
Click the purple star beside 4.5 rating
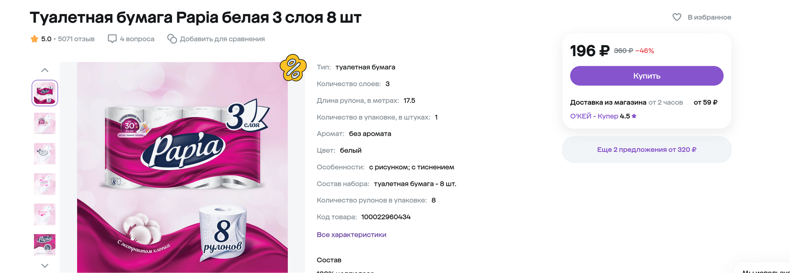(x=634, y=116)
